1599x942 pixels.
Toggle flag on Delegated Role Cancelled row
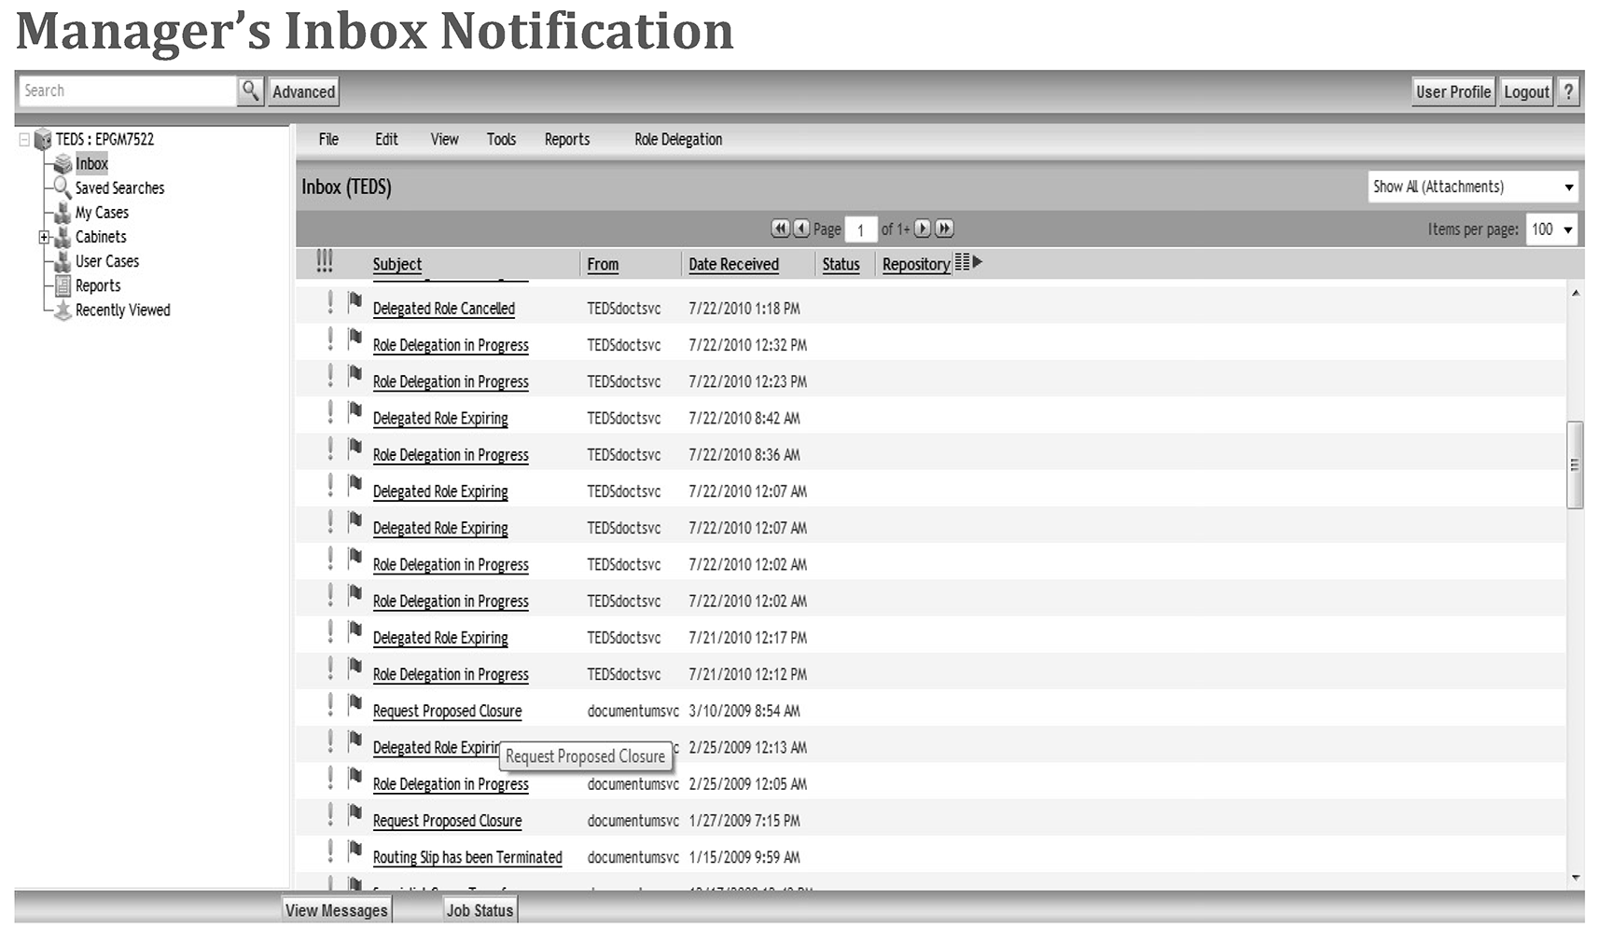(355, 302)
